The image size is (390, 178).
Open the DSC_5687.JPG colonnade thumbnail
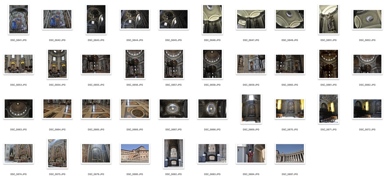click(x=290, y=153)
